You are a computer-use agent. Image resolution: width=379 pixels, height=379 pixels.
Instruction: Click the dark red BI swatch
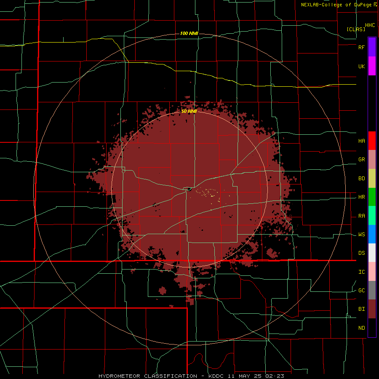click(x=372, y=309)
